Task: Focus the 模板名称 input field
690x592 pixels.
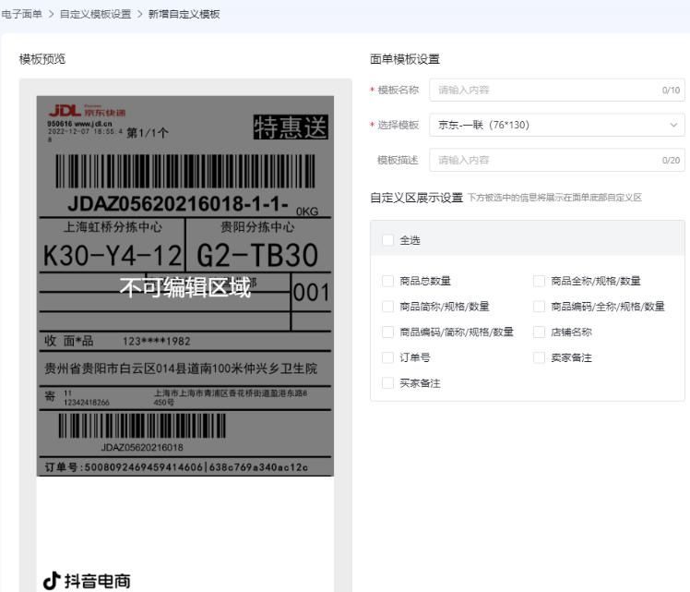Action: pos(556,90)
